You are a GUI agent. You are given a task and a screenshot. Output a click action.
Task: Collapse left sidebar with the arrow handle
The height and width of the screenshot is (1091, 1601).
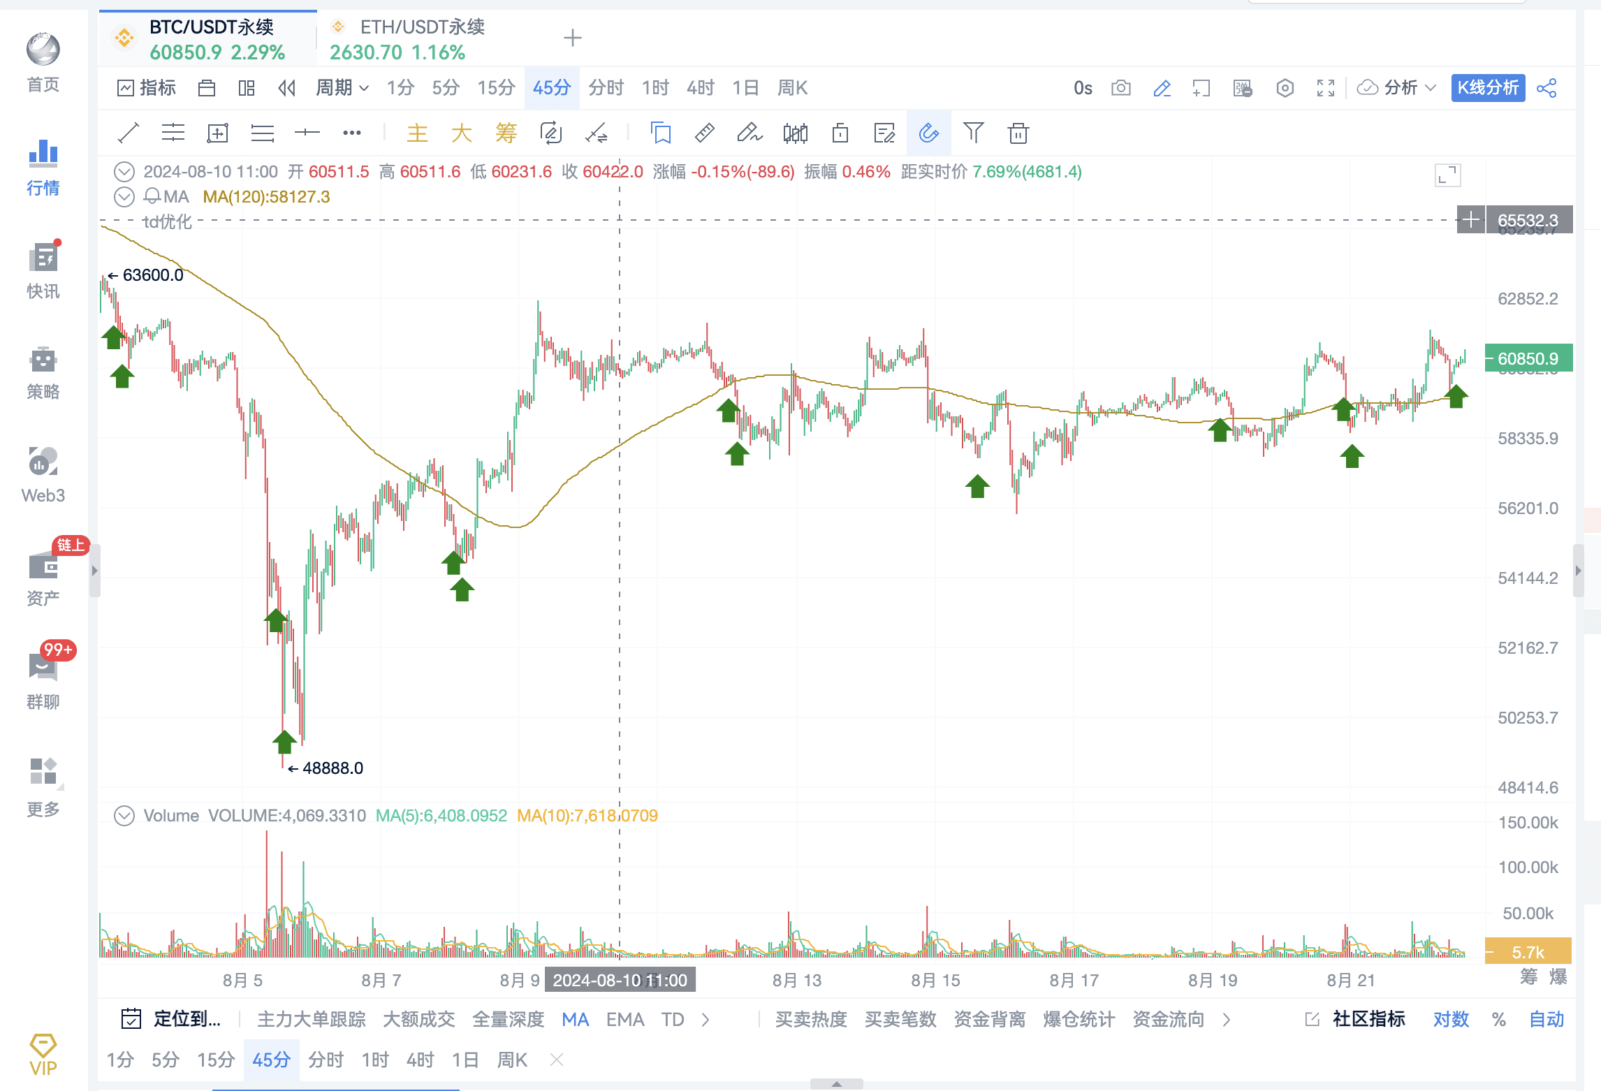94,571
